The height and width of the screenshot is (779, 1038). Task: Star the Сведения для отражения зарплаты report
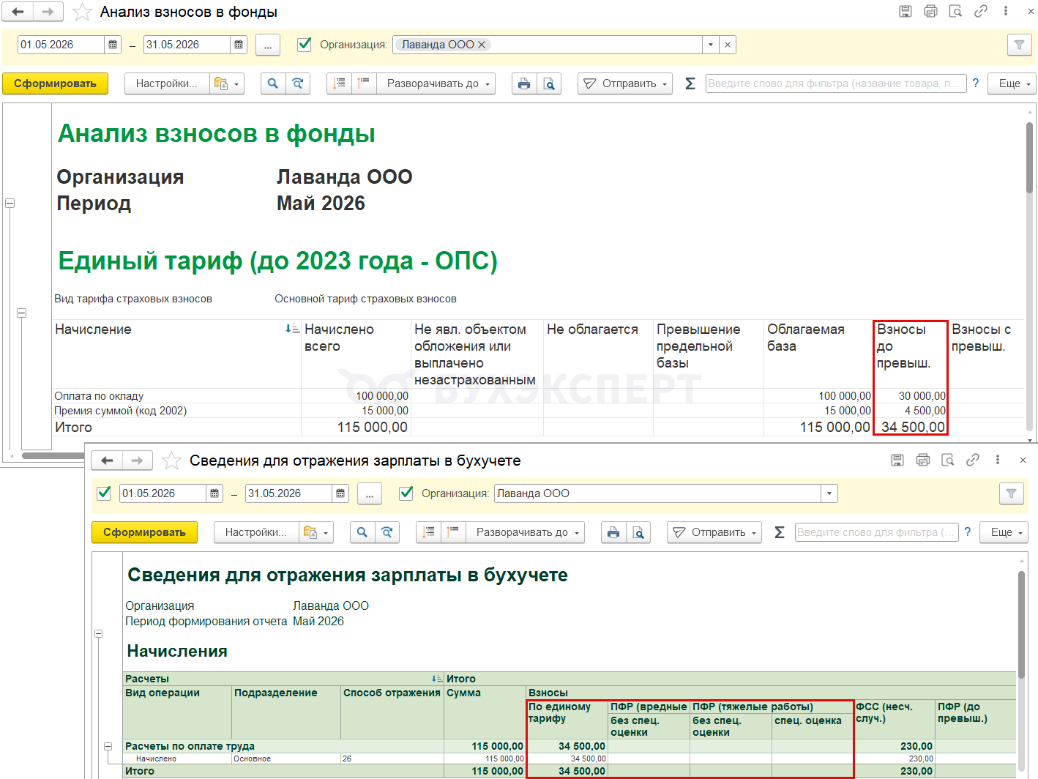171,461
